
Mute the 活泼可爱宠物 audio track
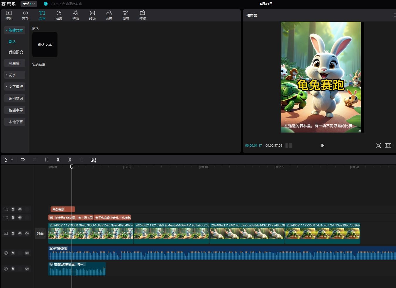point(27,253)
